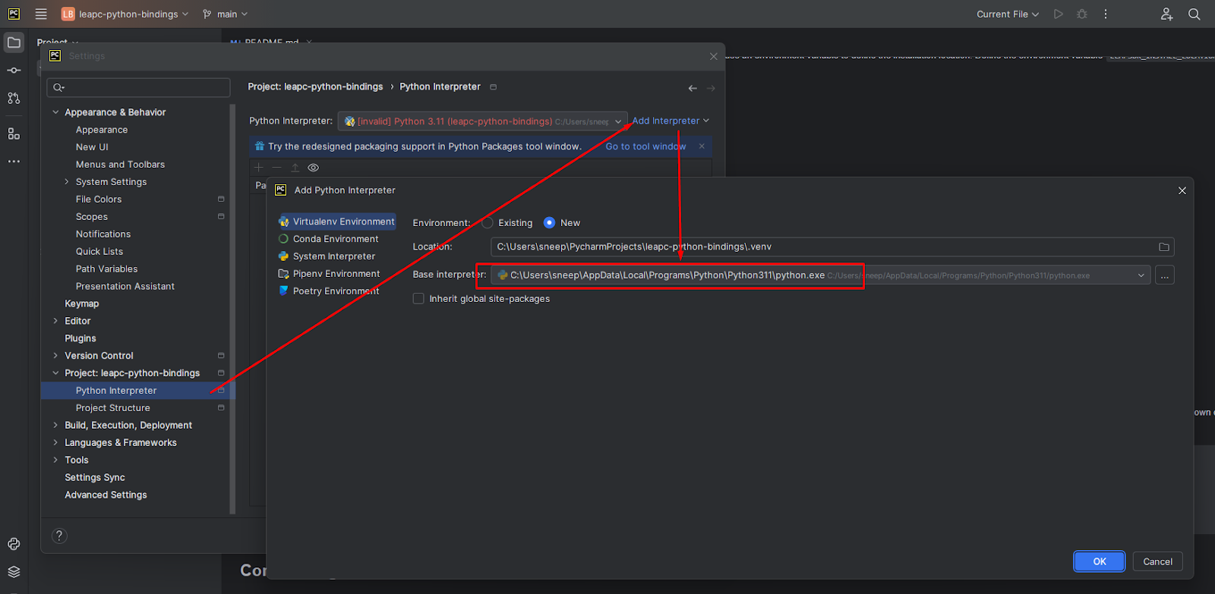Click the upgrade package arrow icon
The image size is (1215, 594).
tap(295, 168)
